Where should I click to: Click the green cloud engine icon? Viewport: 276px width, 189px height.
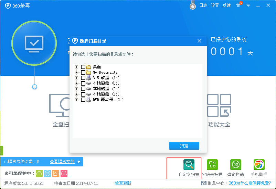(x=39, y=173)
